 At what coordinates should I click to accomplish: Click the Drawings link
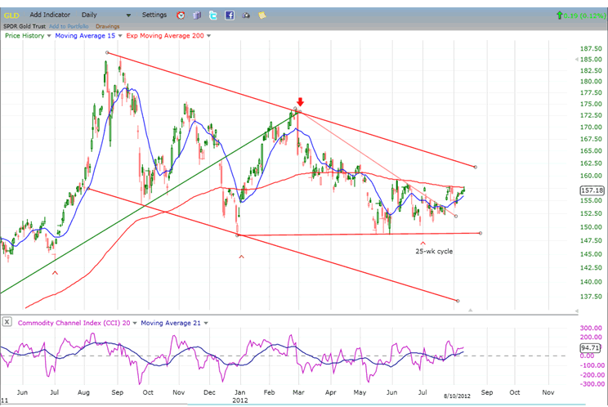point(108,26)
